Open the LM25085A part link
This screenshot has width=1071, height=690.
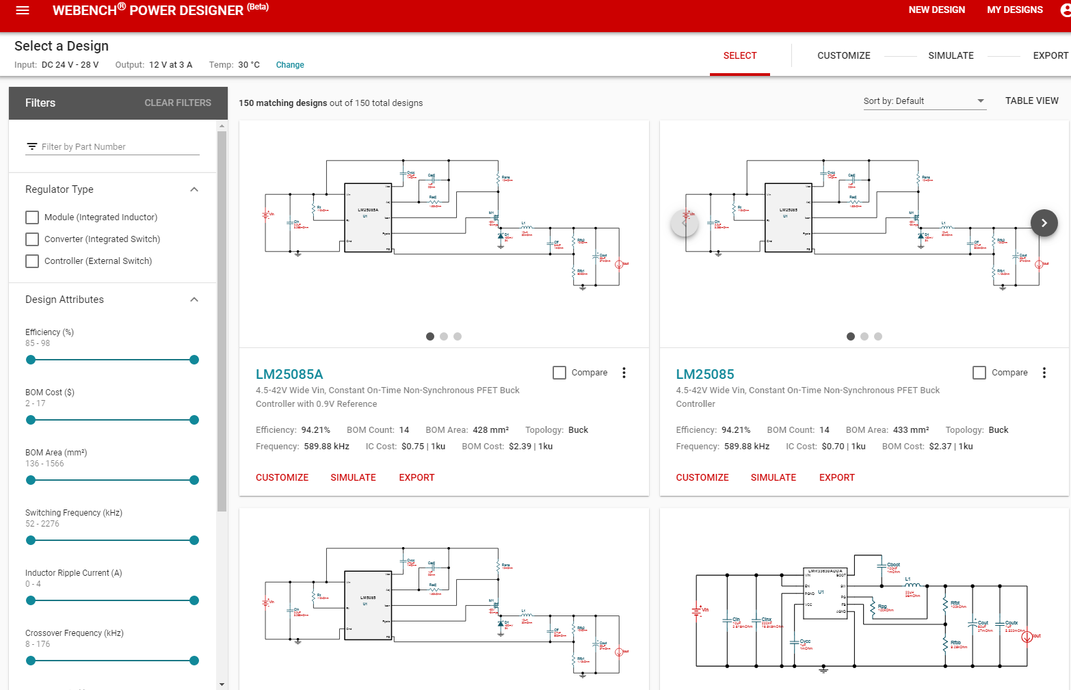click(289, 374)
